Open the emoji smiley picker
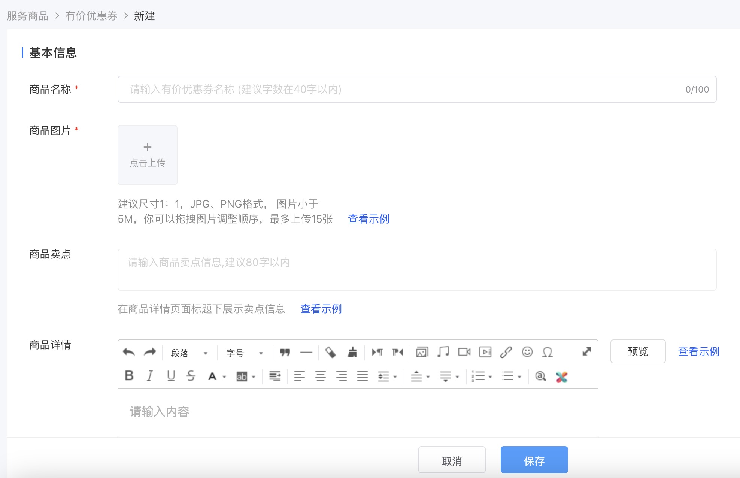 (x=527, y=352)
